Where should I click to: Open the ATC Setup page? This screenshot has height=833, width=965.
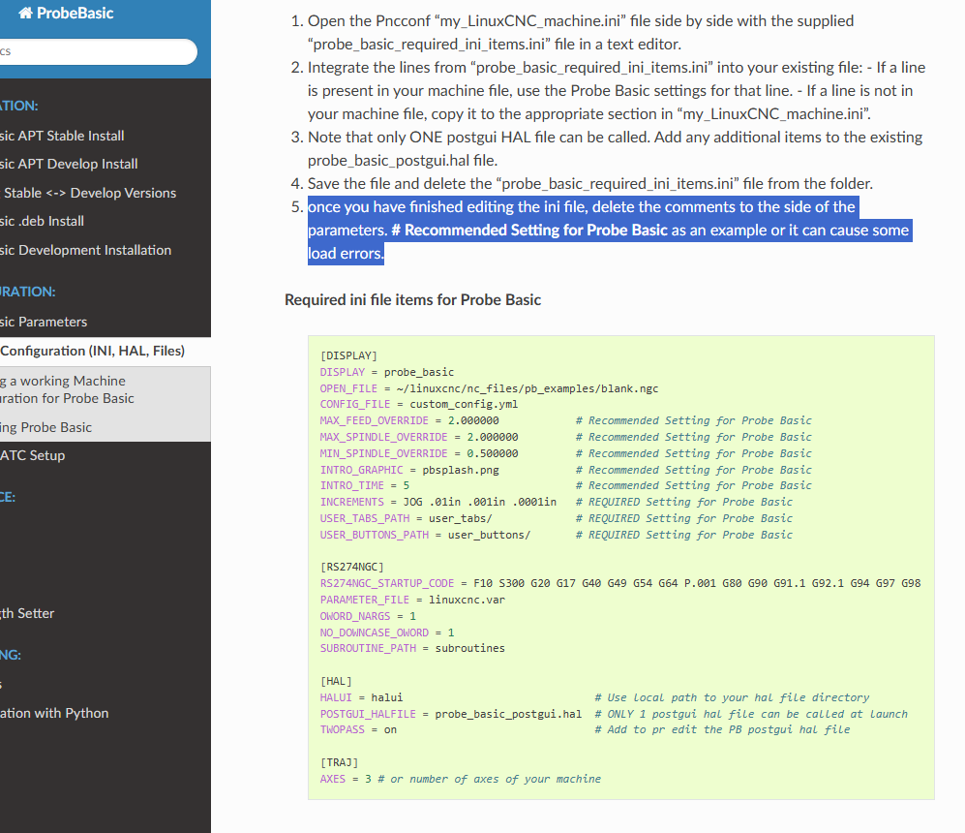click(x=33, y=455)
